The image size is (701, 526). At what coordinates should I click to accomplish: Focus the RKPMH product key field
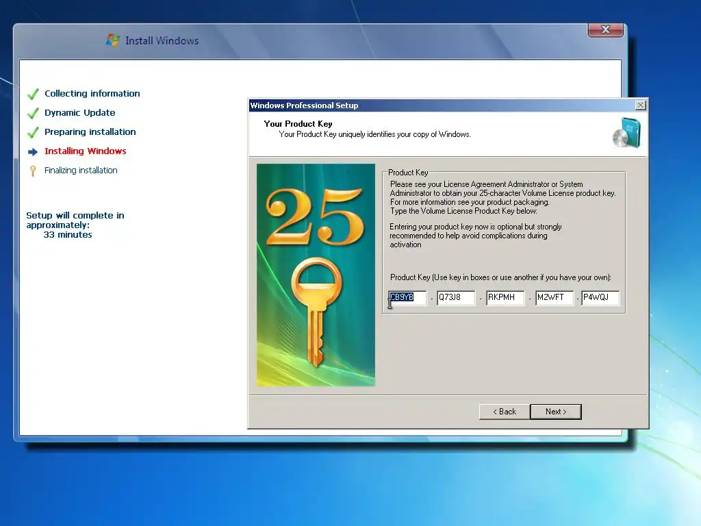(x=505, y=297)
